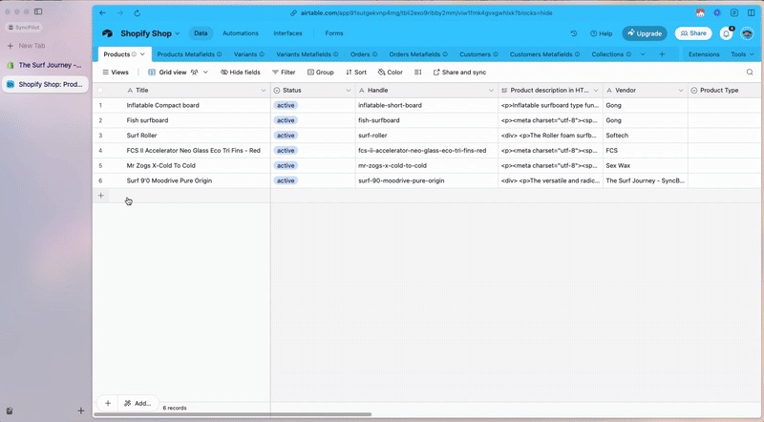Switch to the Automations tab

241,33
